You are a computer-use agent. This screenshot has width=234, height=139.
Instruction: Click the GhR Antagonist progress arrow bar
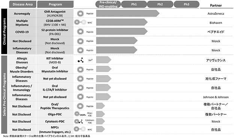click(128, 13)
